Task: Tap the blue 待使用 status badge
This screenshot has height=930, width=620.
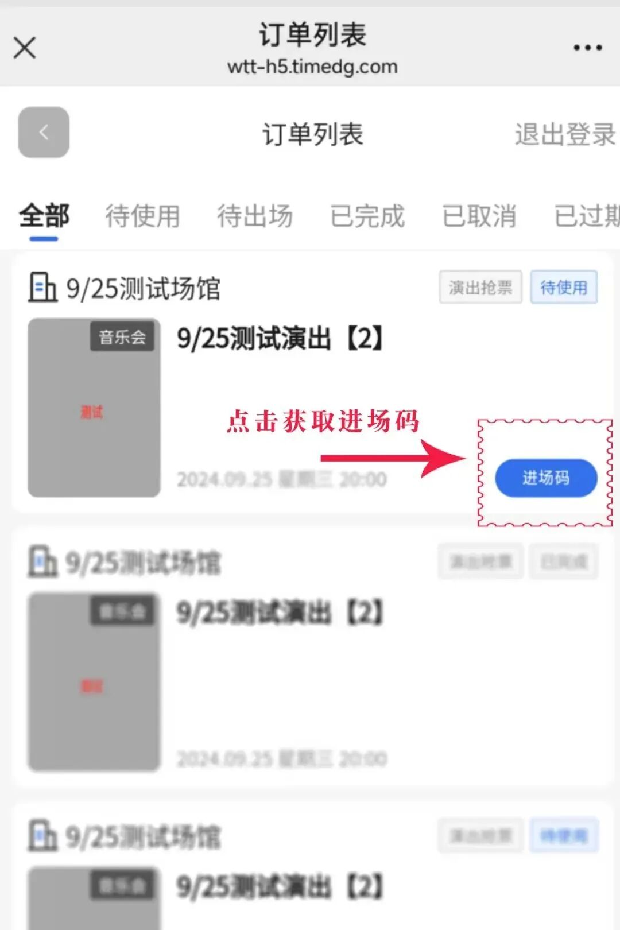Action: tap(564, 287)
